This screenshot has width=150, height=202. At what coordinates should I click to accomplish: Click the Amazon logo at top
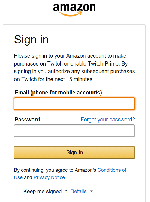pos(74,10)
